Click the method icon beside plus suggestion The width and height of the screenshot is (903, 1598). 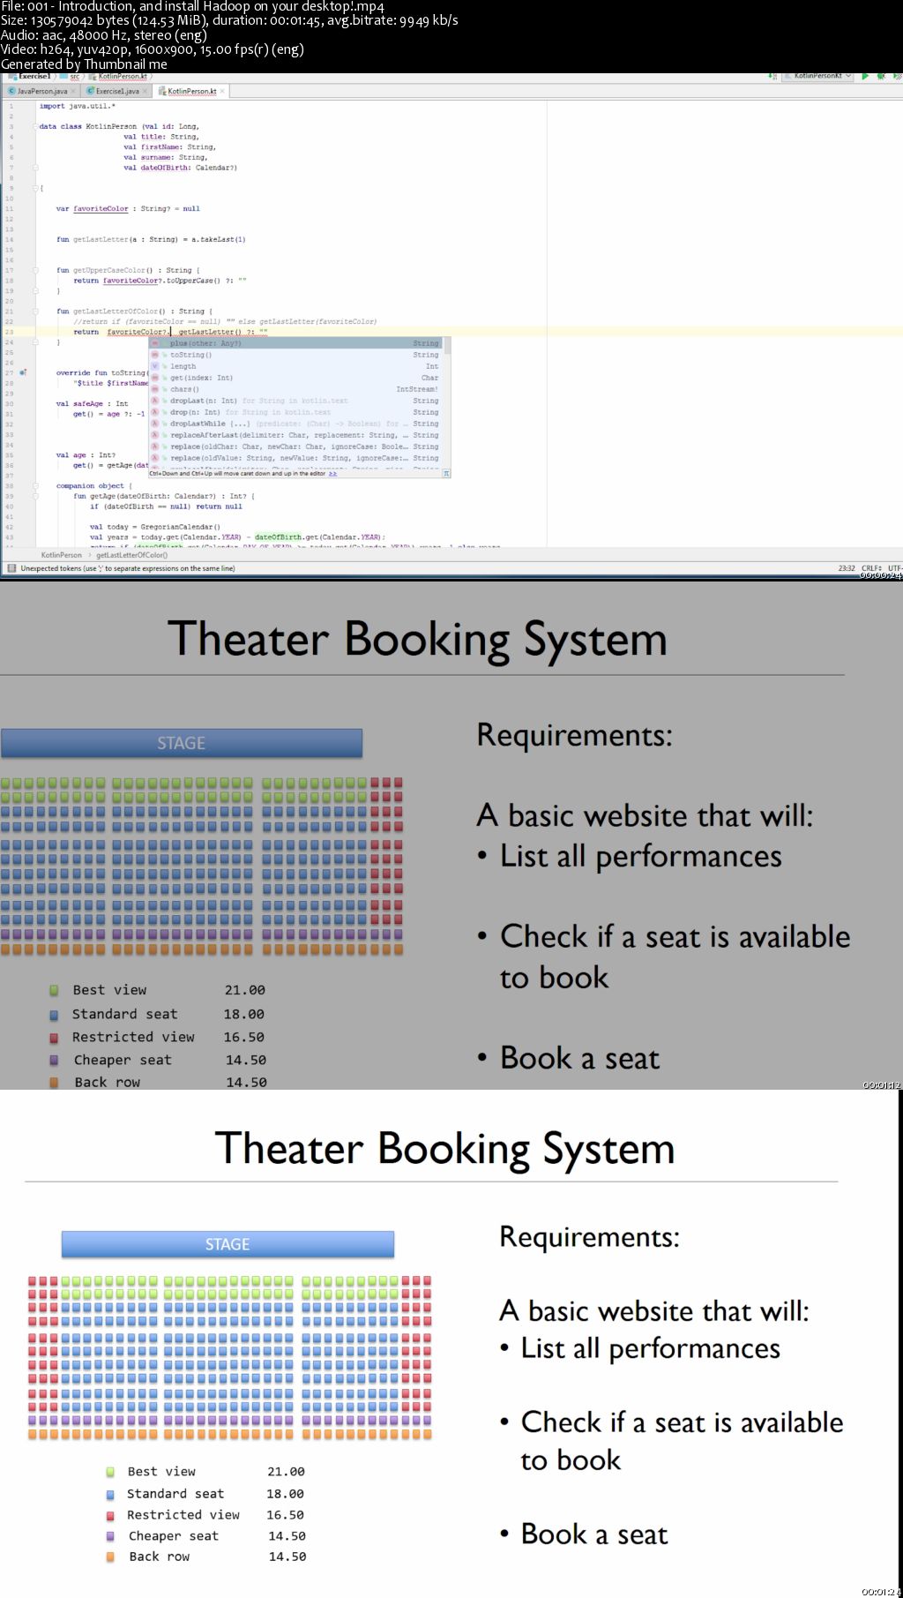(x=154, y=343)
